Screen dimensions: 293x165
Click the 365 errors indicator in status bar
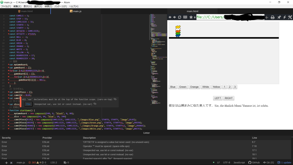[32, 163]
